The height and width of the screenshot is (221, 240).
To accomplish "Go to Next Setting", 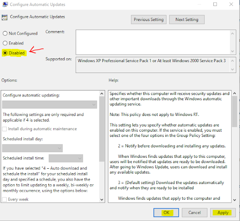I will 187,19.
